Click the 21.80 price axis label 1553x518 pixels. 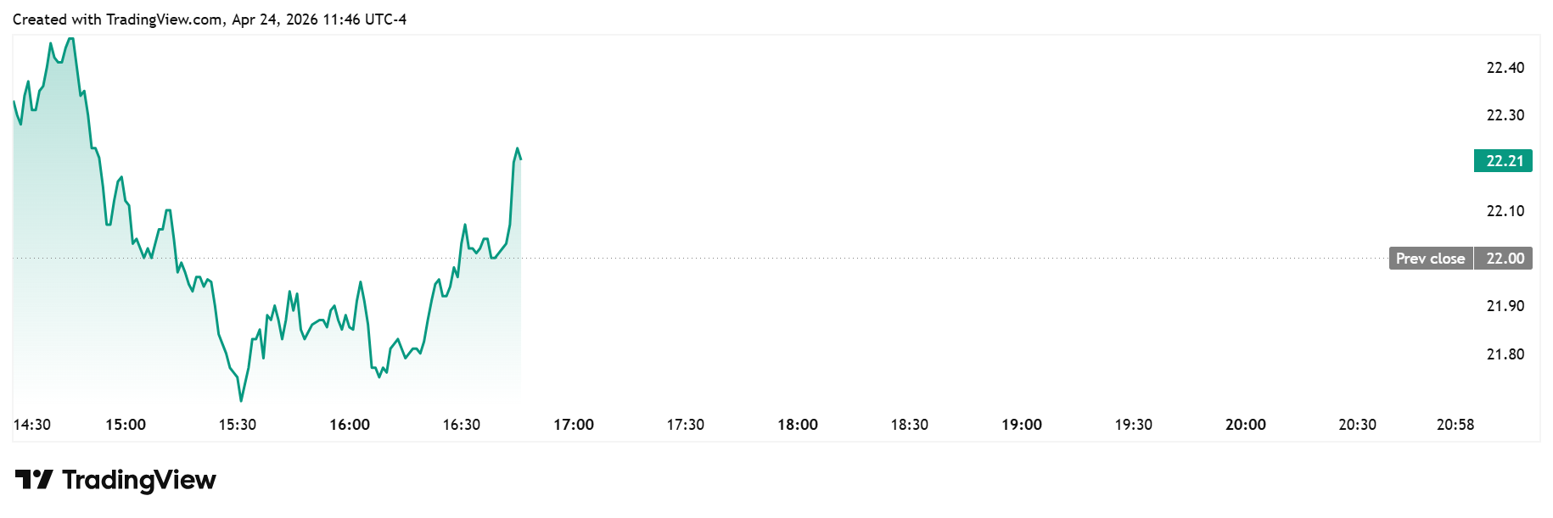pyautogui.click(x=1505, y=354)
